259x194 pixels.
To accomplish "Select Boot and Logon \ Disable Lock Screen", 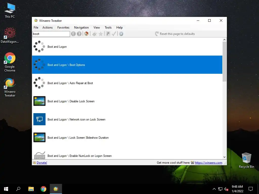I will [x=127, y=101].
